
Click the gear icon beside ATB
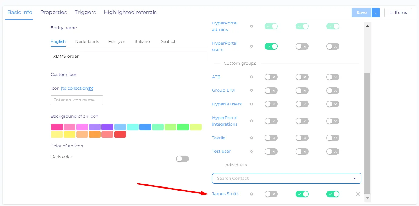pos(251,77)
